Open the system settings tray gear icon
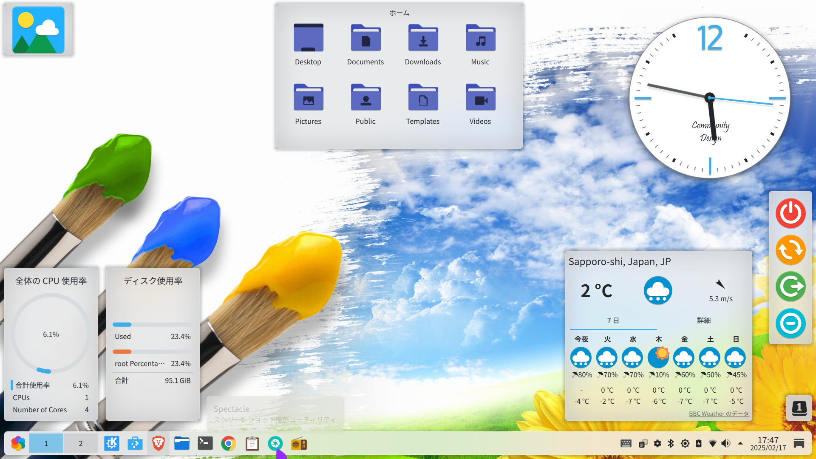The height and width of the screenshot is (459, 816). click(657, 444)
